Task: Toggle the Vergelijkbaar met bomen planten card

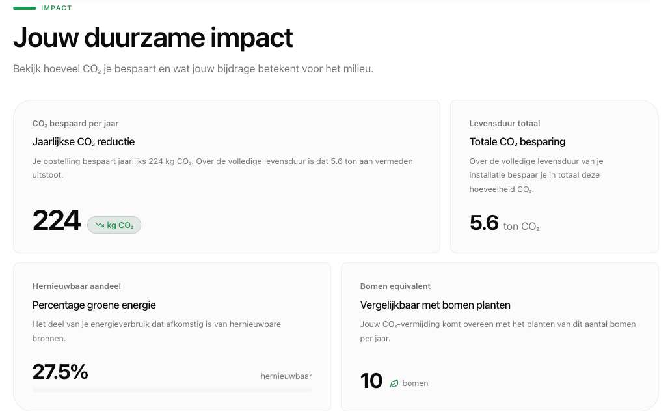Action: click(x=500, y=335)
